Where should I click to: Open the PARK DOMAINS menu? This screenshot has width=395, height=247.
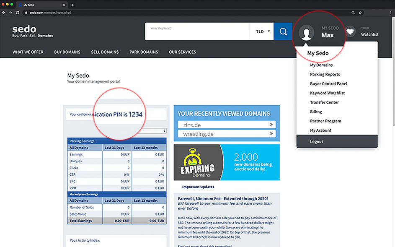[144, 52]
